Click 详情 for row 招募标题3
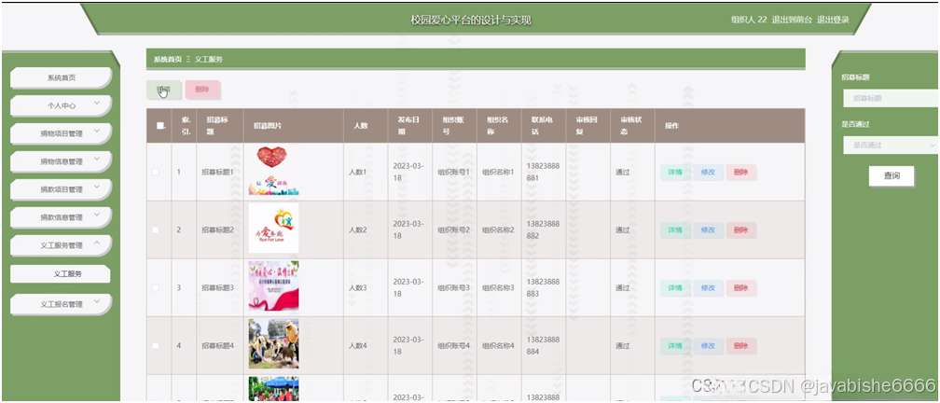This screenshot has height=403, width=940. [675, 288]
